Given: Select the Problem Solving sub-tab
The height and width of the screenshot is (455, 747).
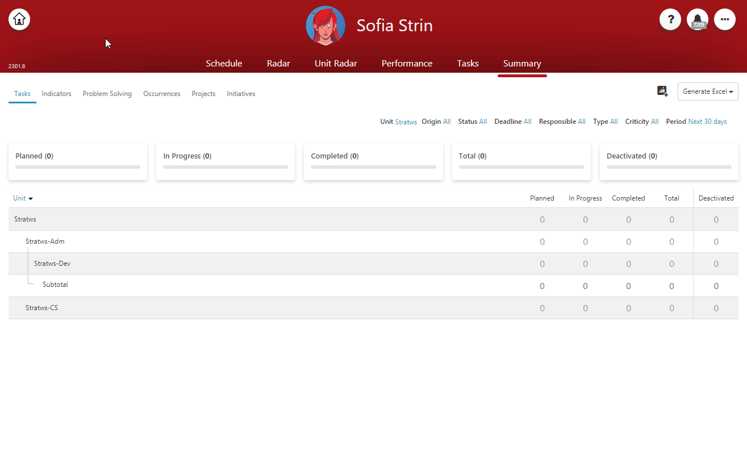Looking at the screenshot, I should pyautogui.click(x=107, y=94).
